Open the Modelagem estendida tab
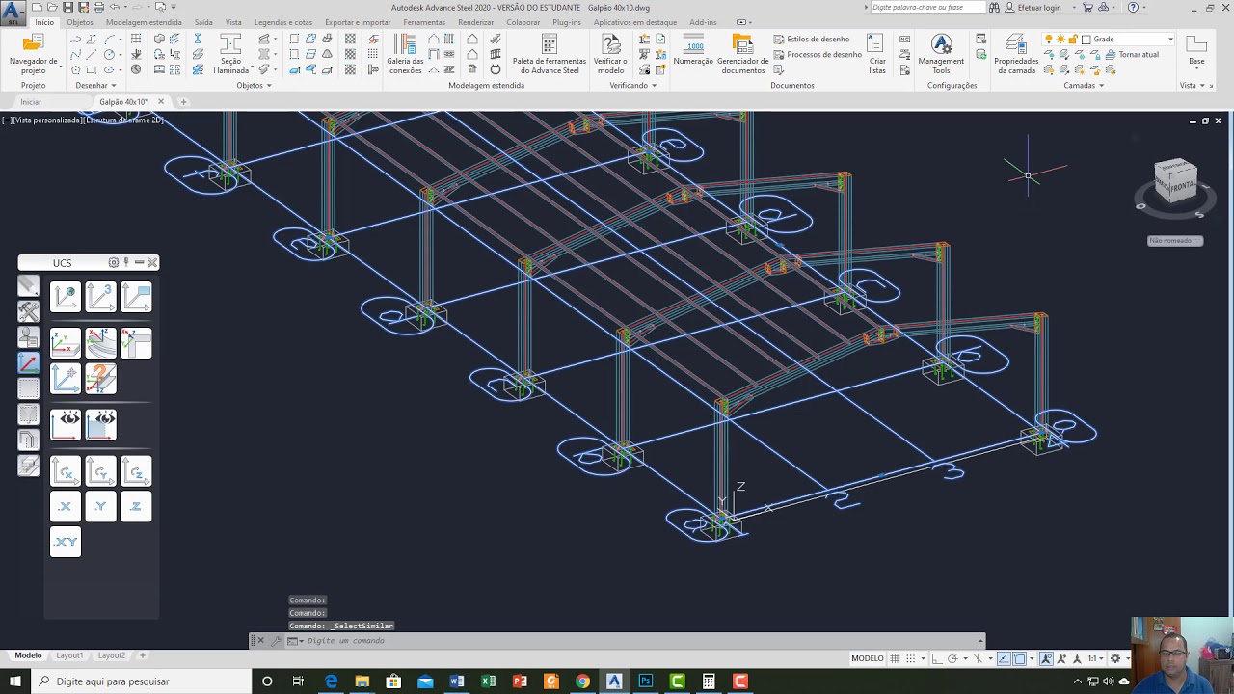Screen dimensions: 1234x694 click(144, 22)
